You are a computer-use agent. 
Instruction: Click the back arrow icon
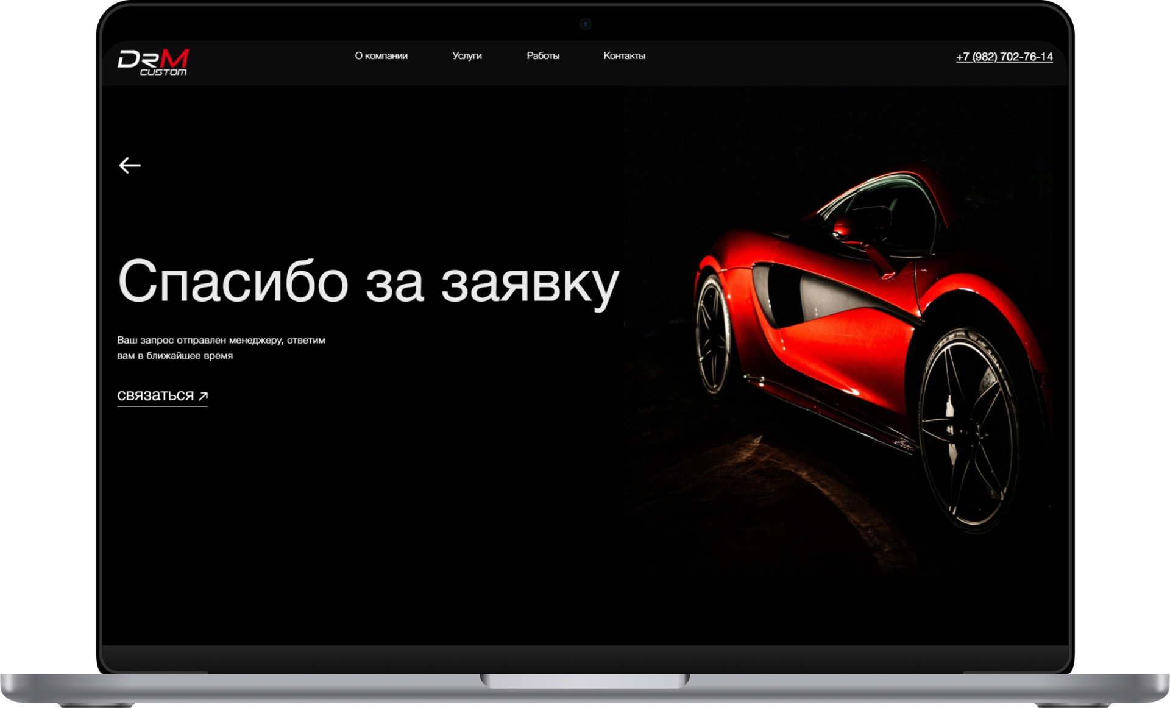pyautogui.click(x=129, y=165)
